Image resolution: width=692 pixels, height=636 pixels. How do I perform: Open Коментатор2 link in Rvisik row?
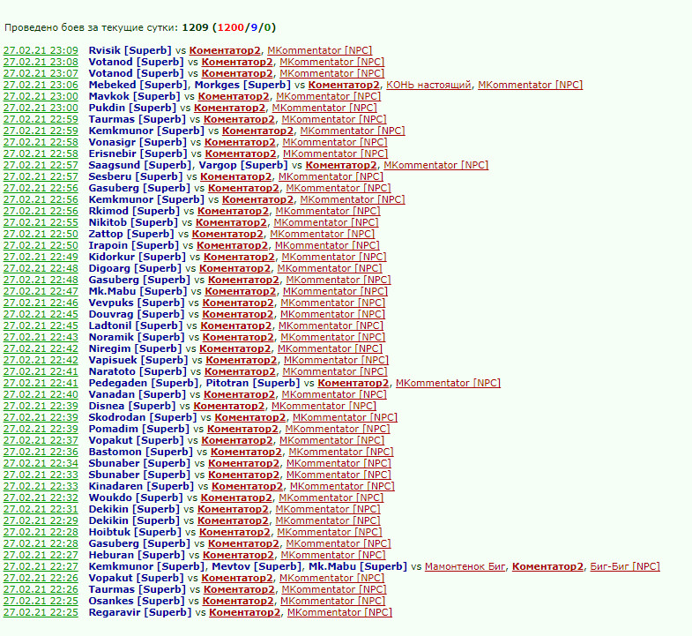click(x=225, y=50)
